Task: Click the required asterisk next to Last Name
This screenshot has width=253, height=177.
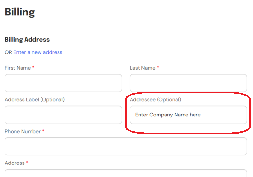Action: coord(158,68)
